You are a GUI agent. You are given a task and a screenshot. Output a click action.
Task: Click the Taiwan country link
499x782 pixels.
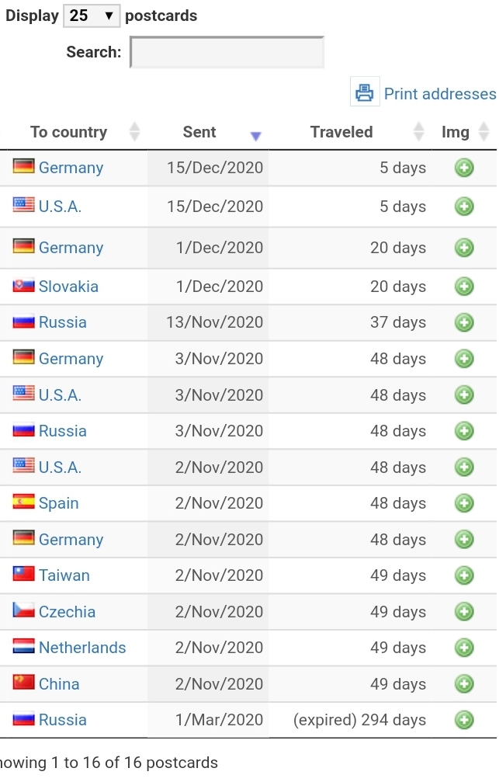click(64, 575)
